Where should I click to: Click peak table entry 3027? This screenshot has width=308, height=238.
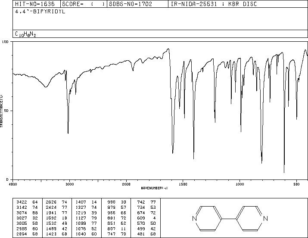[22, 218]
